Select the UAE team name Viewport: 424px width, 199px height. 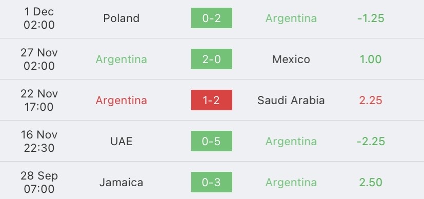tap(122, 142)
